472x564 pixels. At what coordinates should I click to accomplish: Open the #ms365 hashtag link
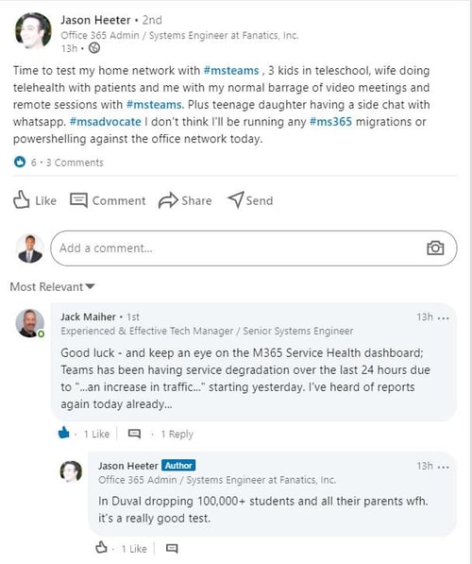(330, 122)
